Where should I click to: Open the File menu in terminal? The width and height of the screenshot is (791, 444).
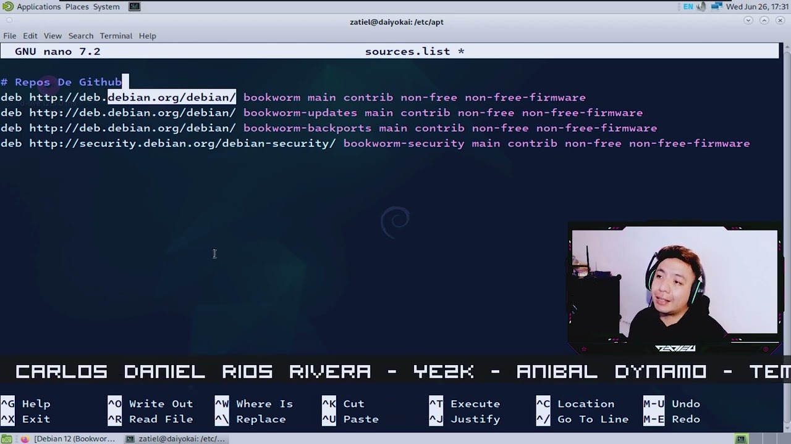(x=9, y=36)
